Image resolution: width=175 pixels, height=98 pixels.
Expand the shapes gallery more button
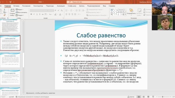[126, 14]
